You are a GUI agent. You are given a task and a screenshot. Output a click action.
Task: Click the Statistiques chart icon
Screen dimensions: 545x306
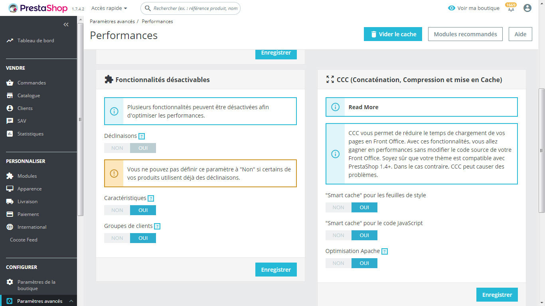[x=10, y=134]
